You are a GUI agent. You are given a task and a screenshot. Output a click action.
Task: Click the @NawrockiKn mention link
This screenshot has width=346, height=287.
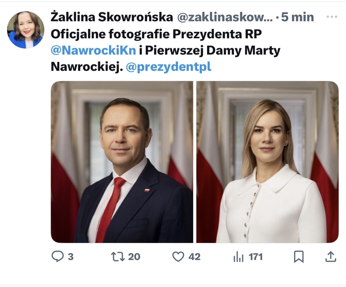(93, 50)
